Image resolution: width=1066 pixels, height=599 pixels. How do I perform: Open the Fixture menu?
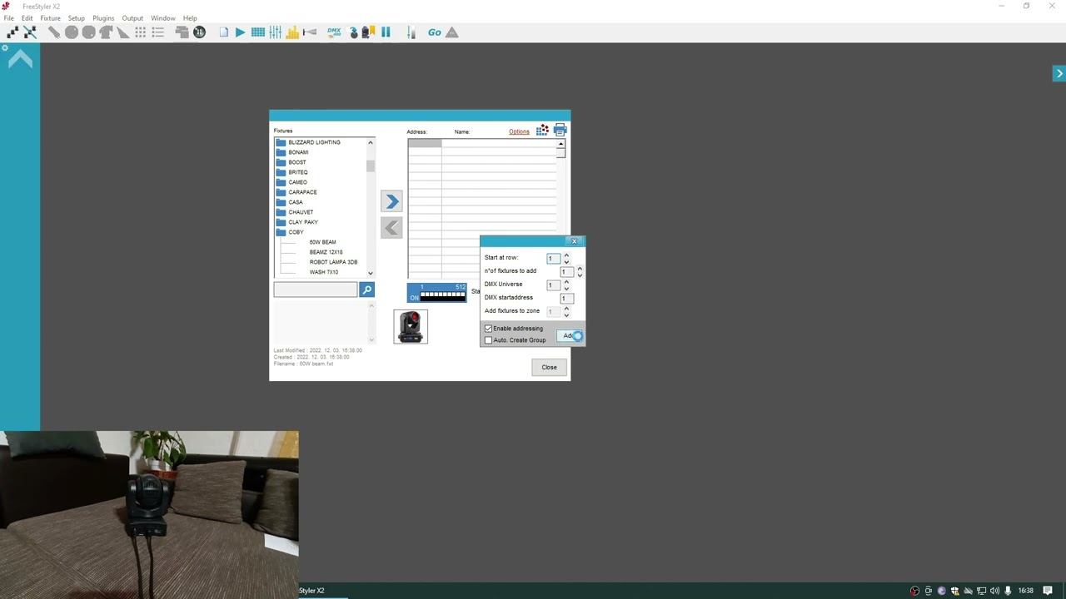pyautogui.click(x=50, y=18)
